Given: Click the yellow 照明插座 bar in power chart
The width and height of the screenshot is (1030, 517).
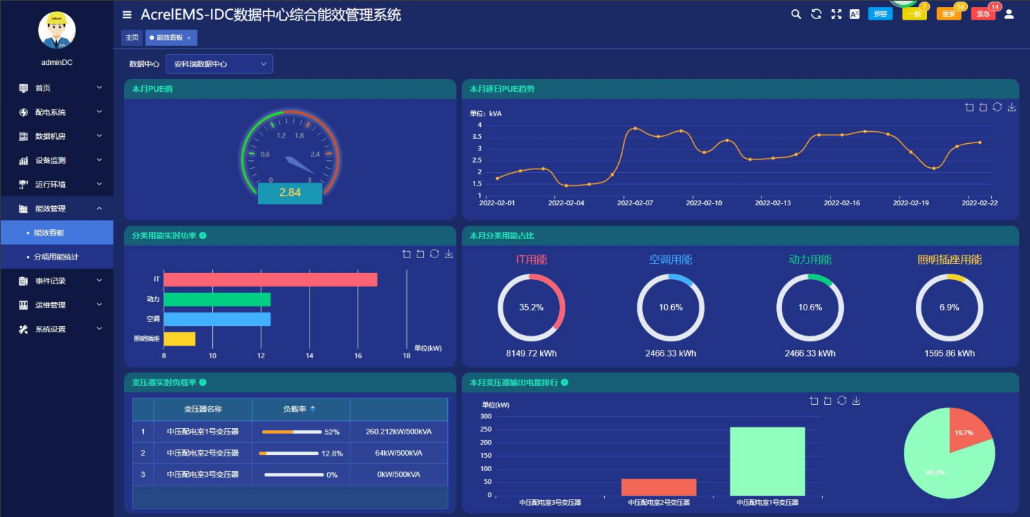Looking at the screenshot, I should (180, 339).
